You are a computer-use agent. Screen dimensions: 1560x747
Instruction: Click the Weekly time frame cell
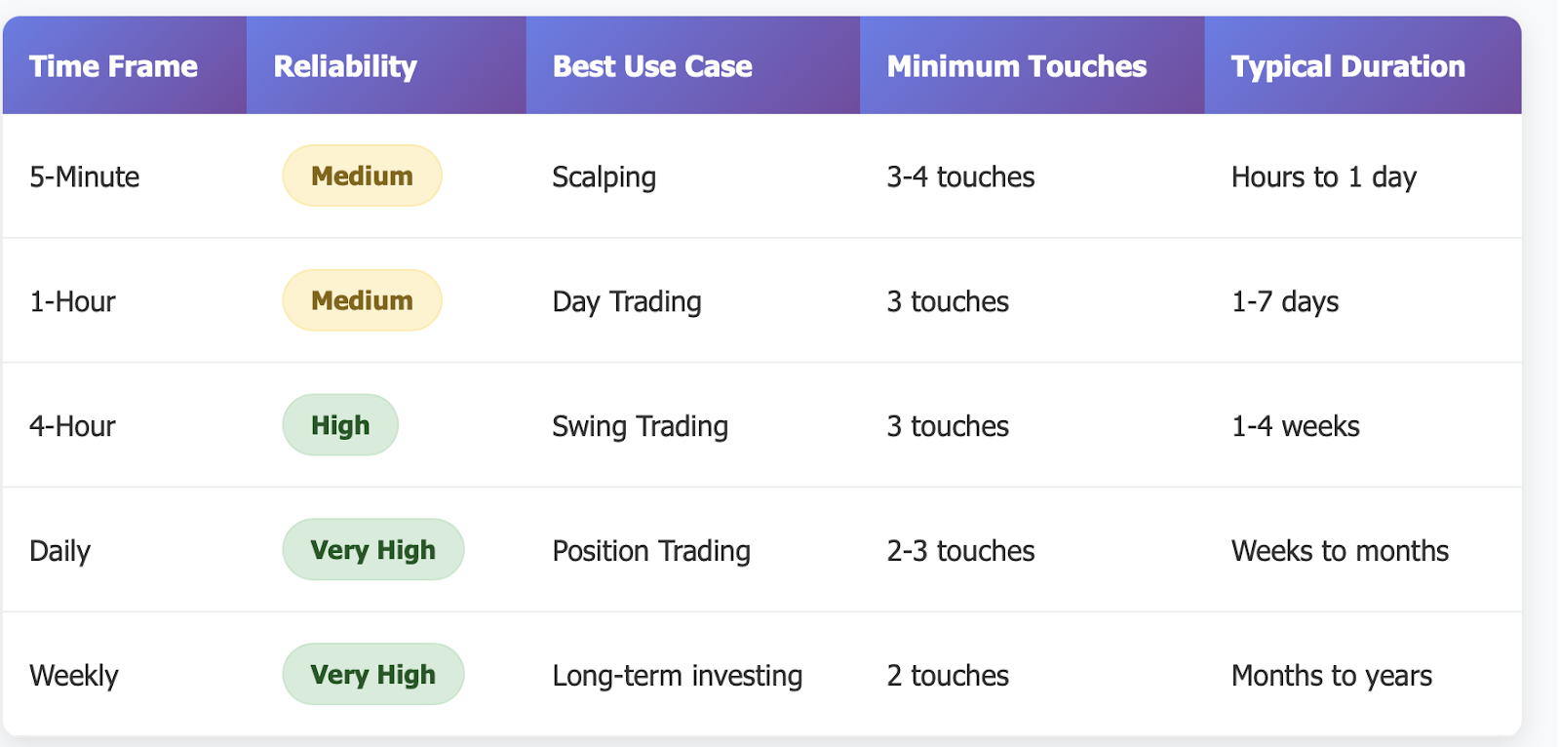(74, 676)
